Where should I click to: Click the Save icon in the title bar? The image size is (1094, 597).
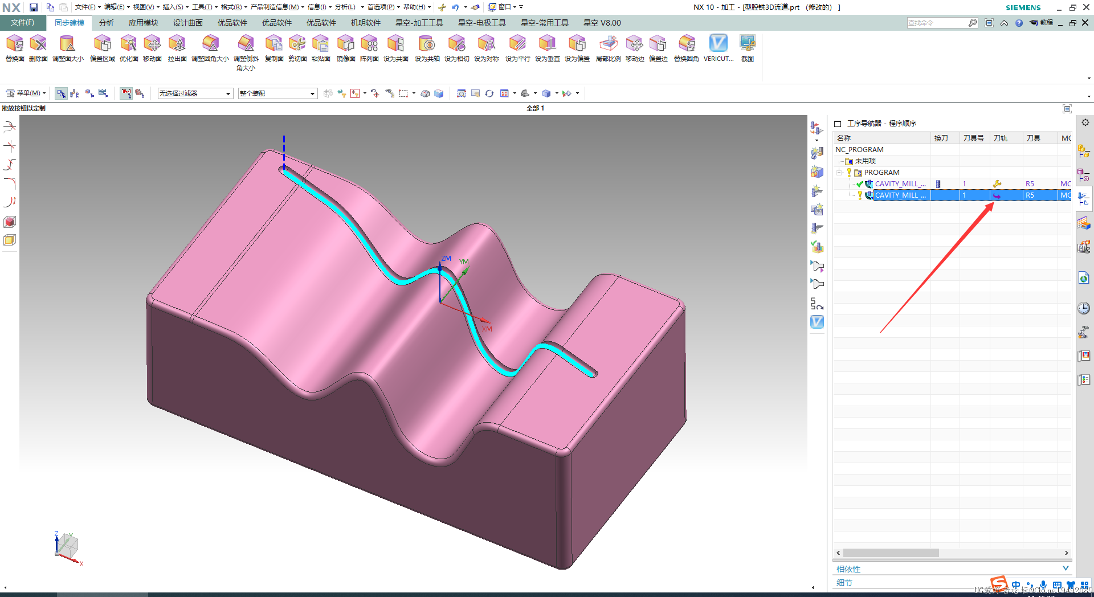tap(34, 7)
